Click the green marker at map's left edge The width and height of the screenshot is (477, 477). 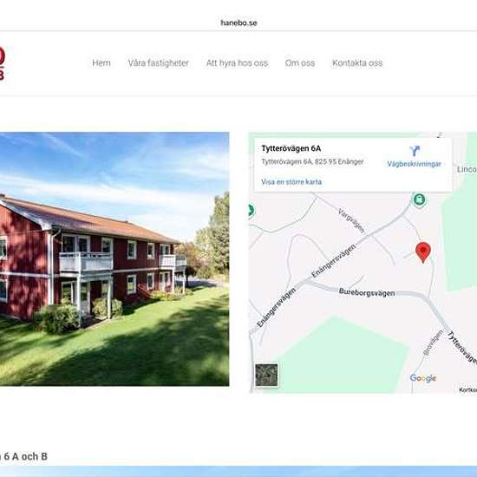[x=251, y=210]
